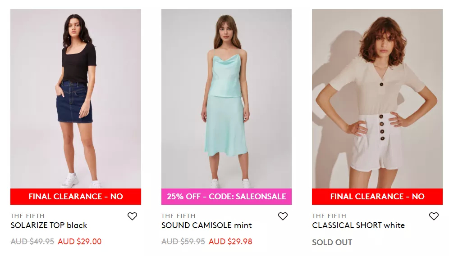View the Sound Camisole mint product image
Image resolution: width=449 pixels, height=256 pixels.
click(226, 99)
